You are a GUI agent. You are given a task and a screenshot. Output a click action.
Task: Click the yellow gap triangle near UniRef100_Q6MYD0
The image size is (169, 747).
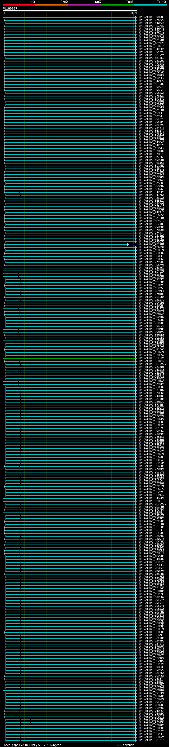click(12, 715)
